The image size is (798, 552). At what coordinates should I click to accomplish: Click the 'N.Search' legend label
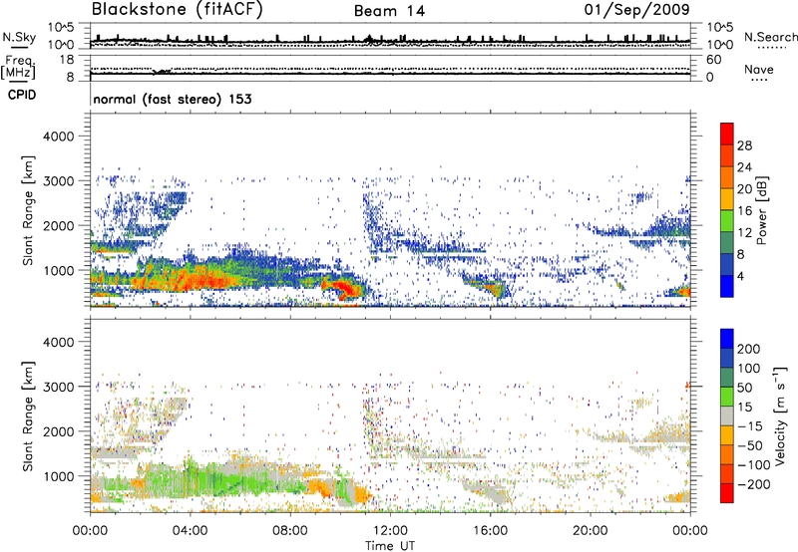coord(770,37)
